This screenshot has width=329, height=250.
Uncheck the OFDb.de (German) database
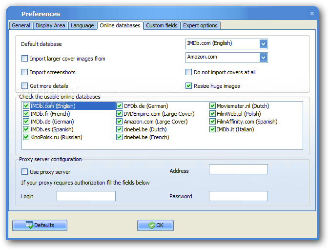point(120,106)
